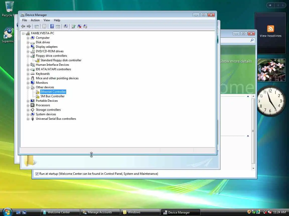Viewport: 289px width, 216px height.
Task: Click the RSS feed headlines gadget icon
Action: tap(271, 29)
